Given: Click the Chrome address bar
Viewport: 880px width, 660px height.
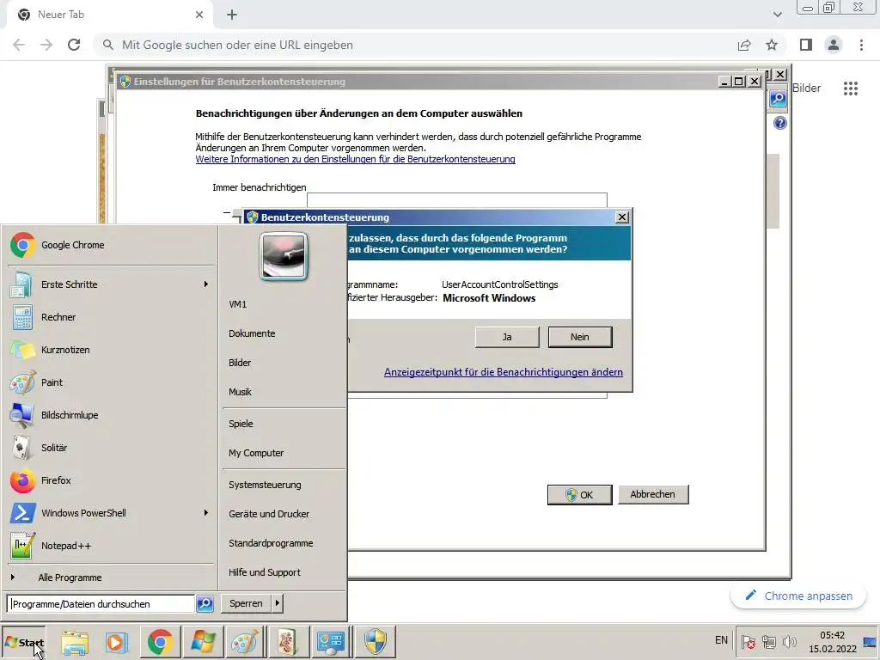Looking at the screenshot, I should pos(415,45).
